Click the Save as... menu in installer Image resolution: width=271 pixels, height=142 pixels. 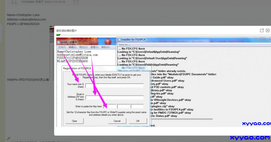pyautogui.click(x=125, y=45)
